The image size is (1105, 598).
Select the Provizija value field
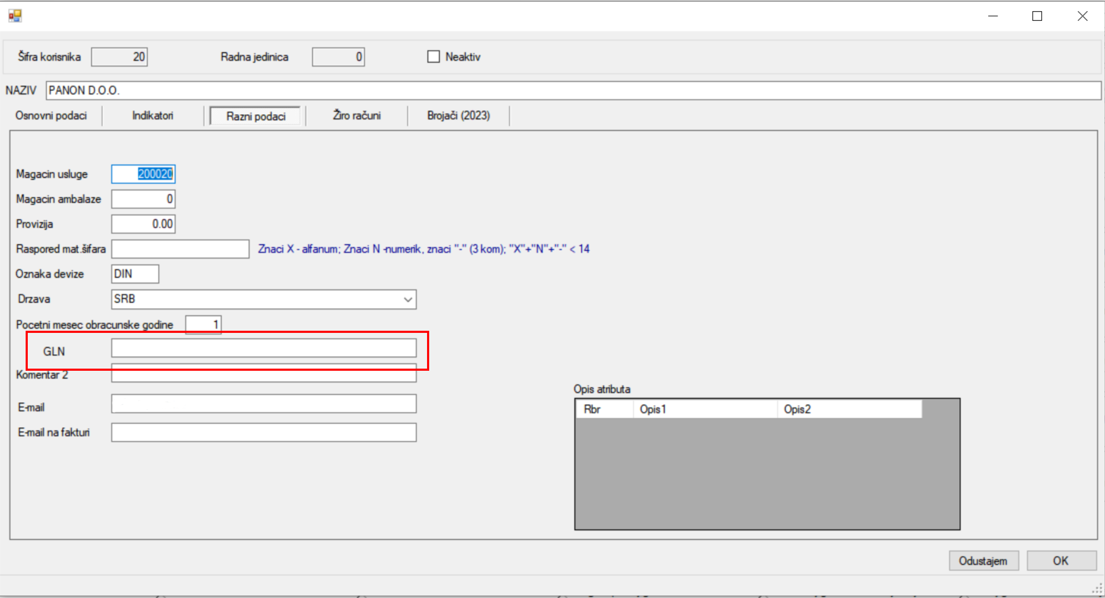tap(143, 224)
